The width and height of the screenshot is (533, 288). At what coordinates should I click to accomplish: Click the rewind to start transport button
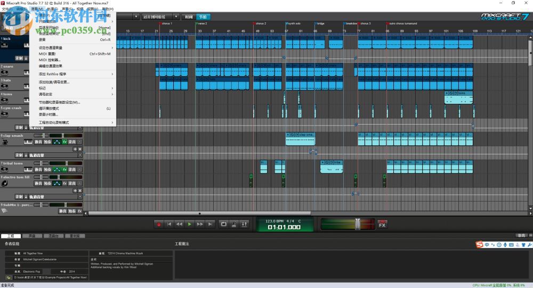click(x=169, y=224)
